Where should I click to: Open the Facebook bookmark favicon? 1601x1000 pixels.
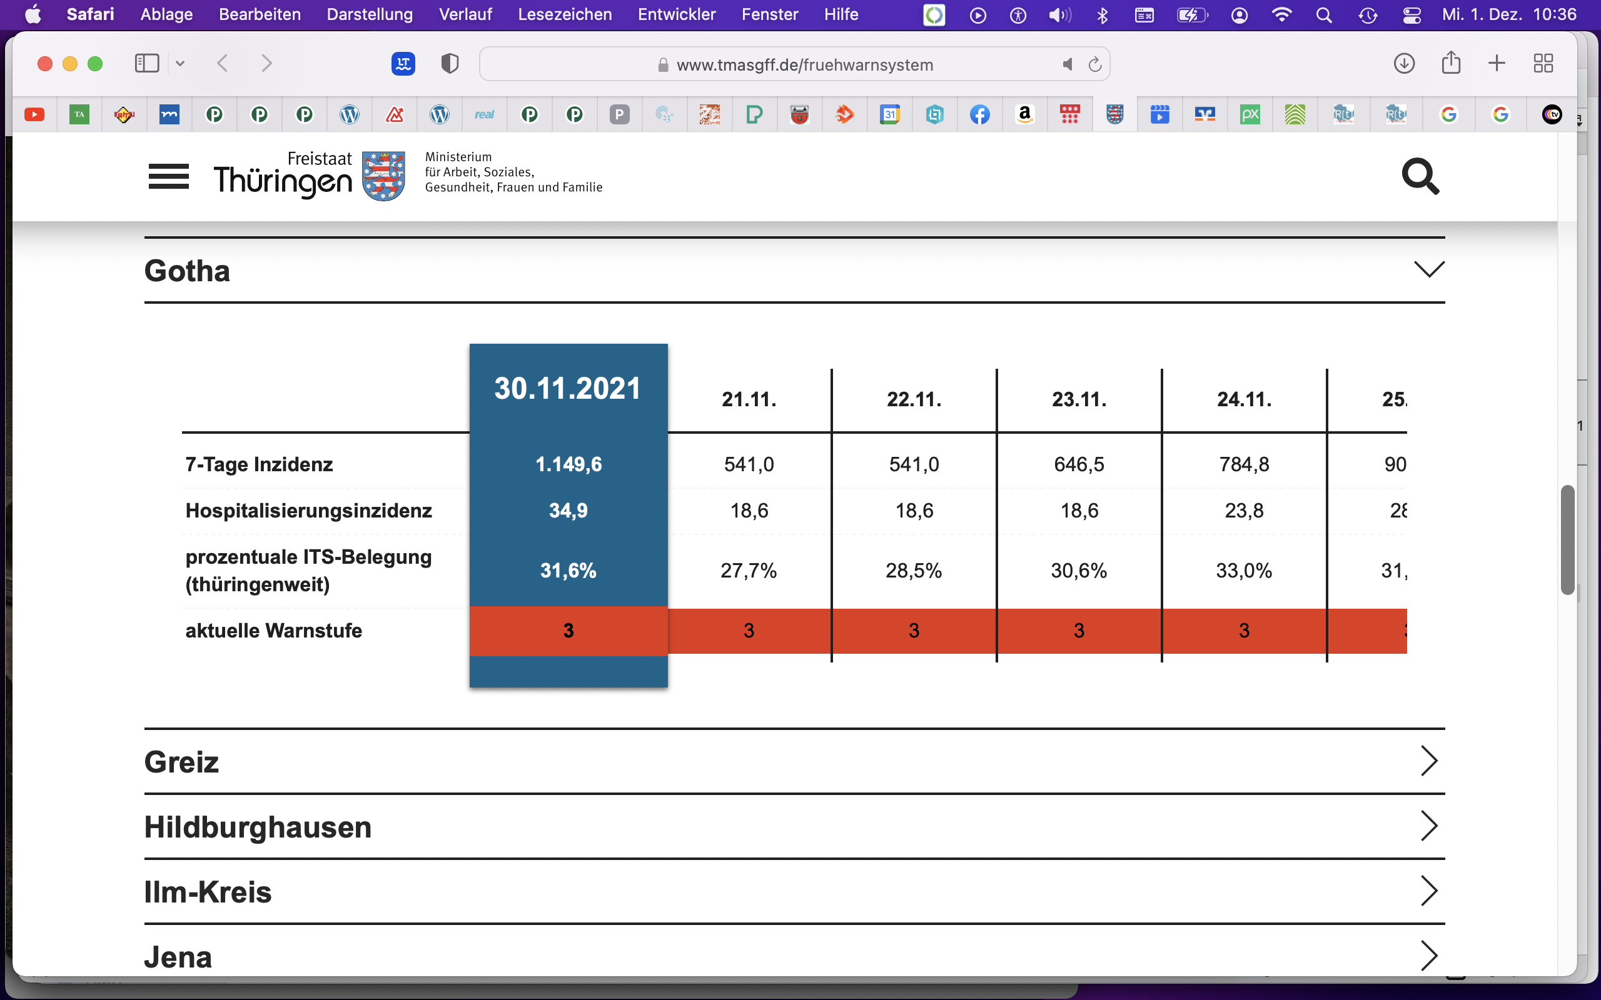tap(979, 115)
